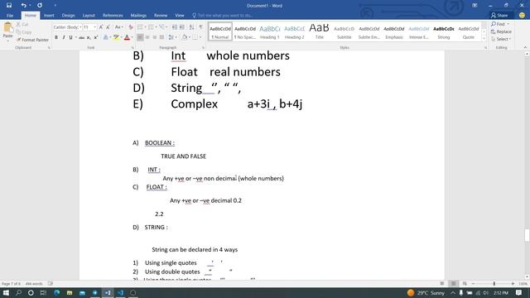This screenshot has width=530, height=298.
Task: Switch to the Mailings tab
Action: (x=138, y=16)
